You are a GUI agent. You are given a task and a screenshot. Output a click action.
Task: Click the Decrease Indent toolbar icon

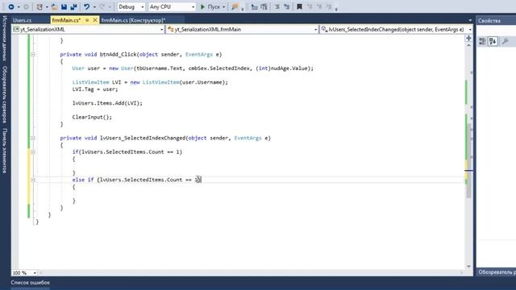277,6
